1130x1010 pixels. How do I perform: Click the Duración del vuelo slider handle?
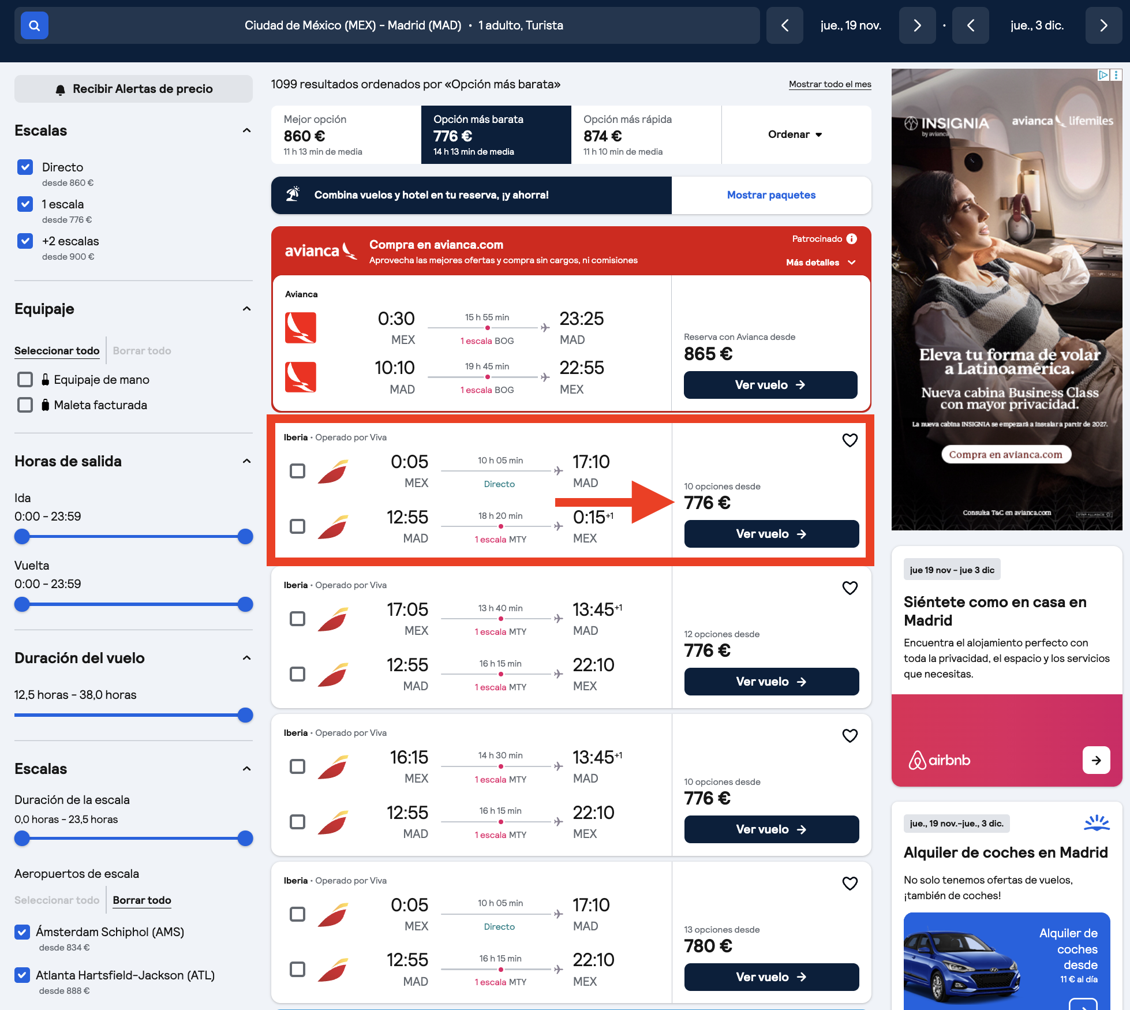coord(245,716)
